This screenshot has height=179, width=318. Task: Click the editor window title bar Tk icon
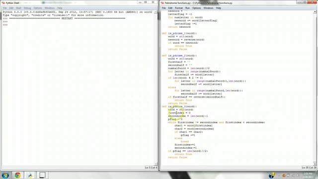[162, 3]
